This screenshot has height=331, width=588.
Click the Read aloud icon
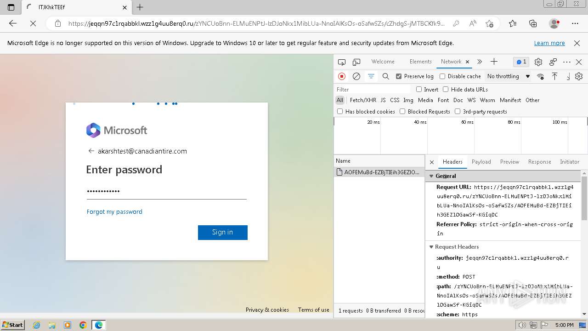pos(473,23)
